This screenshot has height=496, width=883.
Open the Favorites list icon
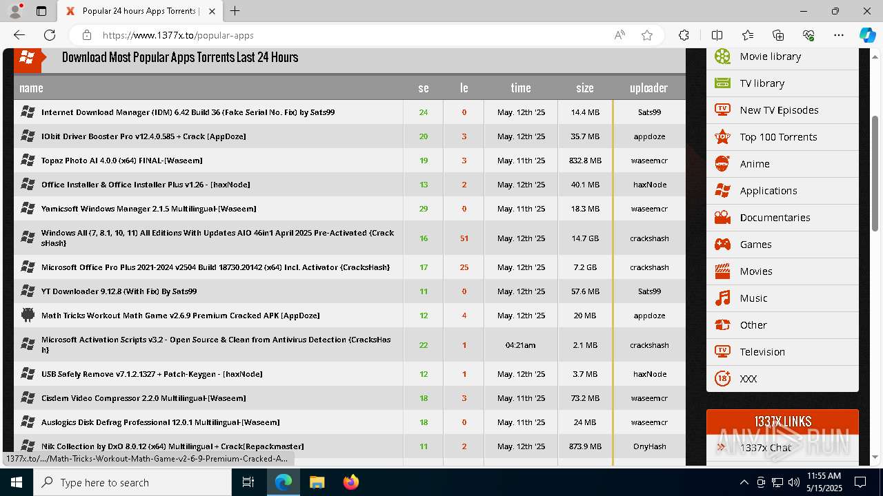pyautogui.click(x=748, y=35)
